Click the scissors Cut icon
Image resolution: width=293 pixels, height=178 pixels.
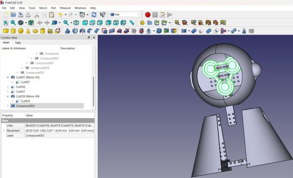point(37,15)
